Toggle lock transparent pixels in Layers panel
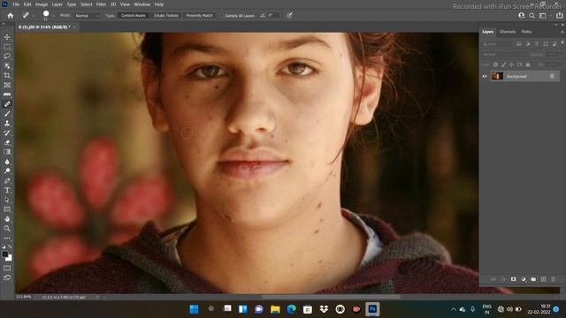 (495, 64)
